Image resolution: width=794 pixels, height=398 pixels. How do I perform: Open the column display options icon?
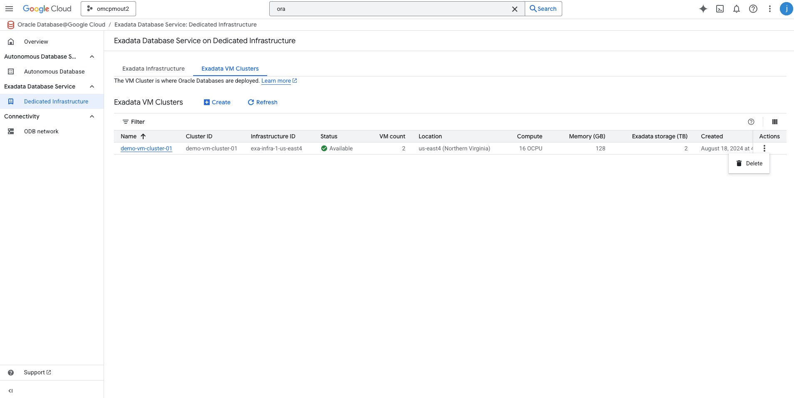(775, 122)
